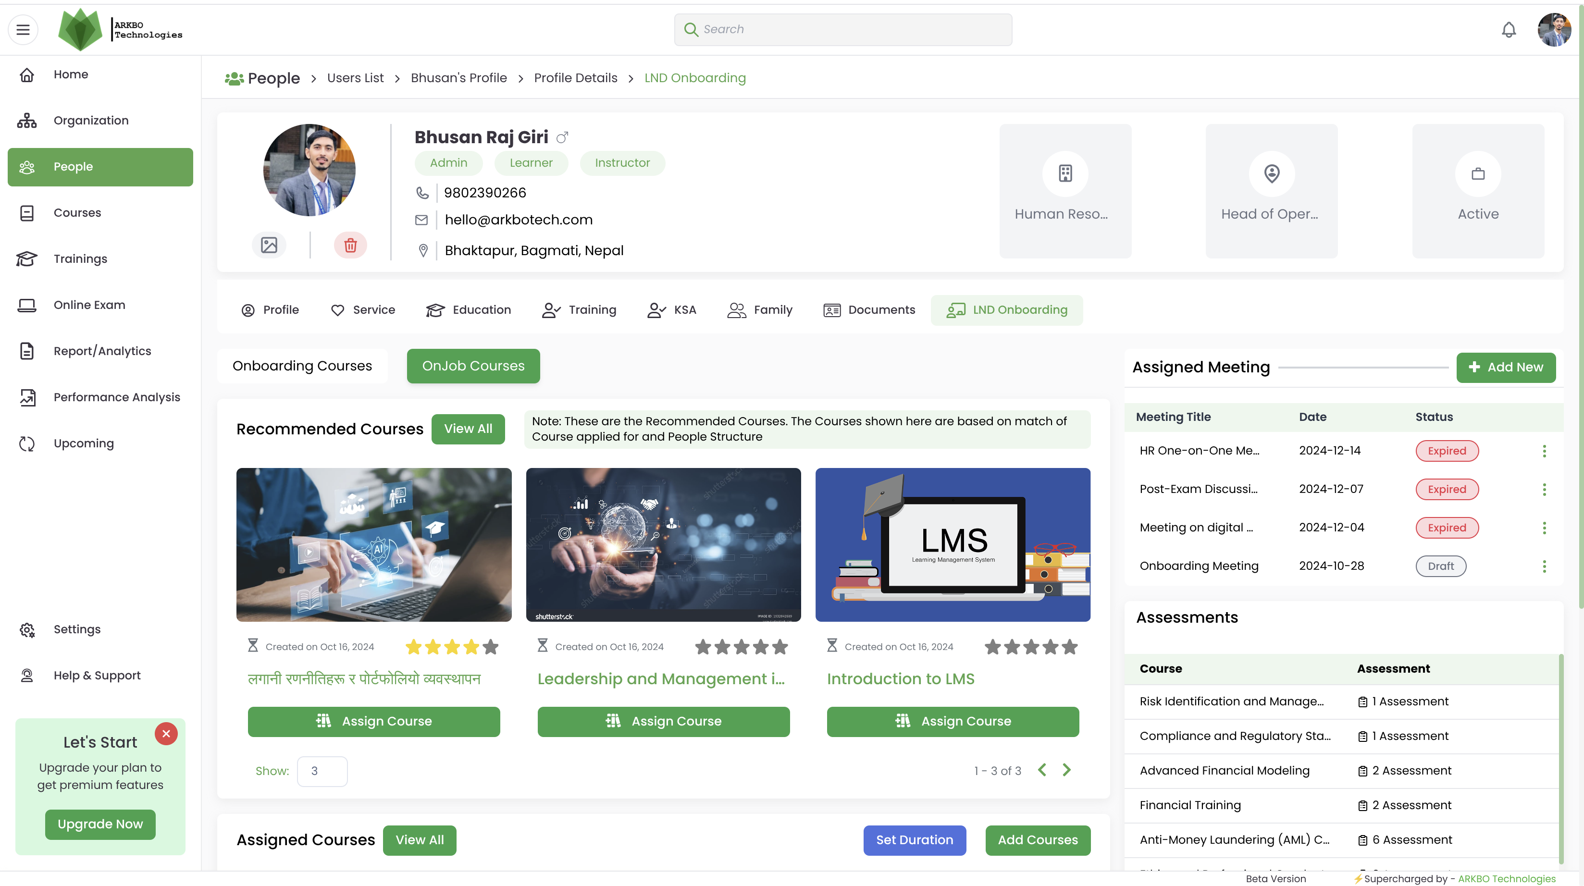Go to next page of recommended courses

(x=1067, y=770)
